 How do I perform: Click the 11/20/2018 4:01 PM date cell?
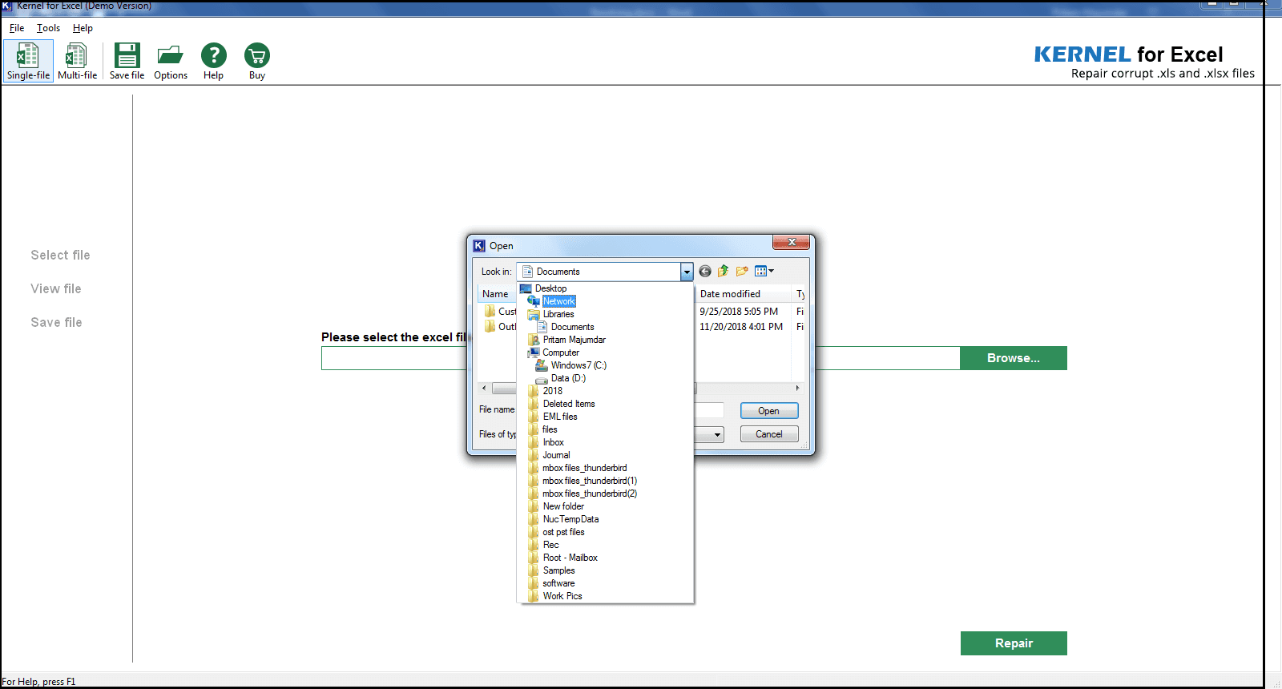pyautogui.click(x=741, y=327)
